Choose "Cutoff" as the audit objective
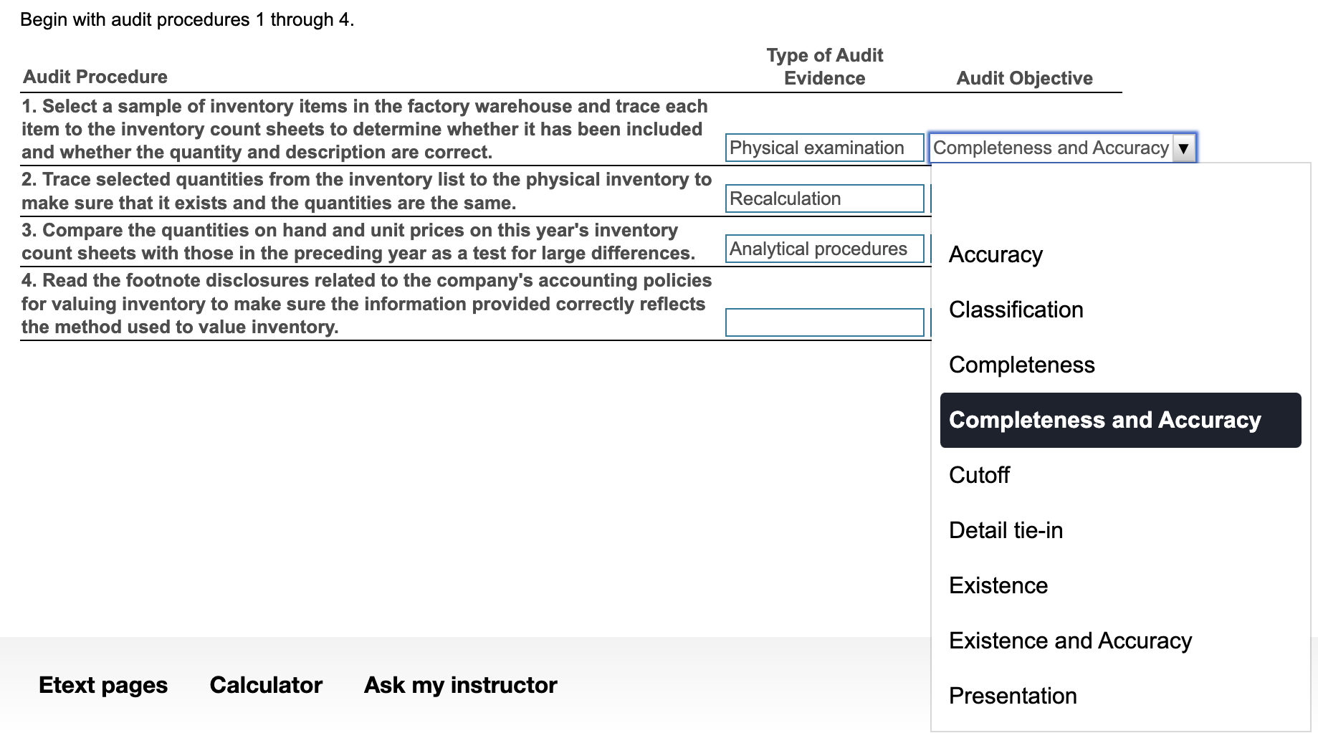This screenshot has width=1318, height=733. pos(978,475)
